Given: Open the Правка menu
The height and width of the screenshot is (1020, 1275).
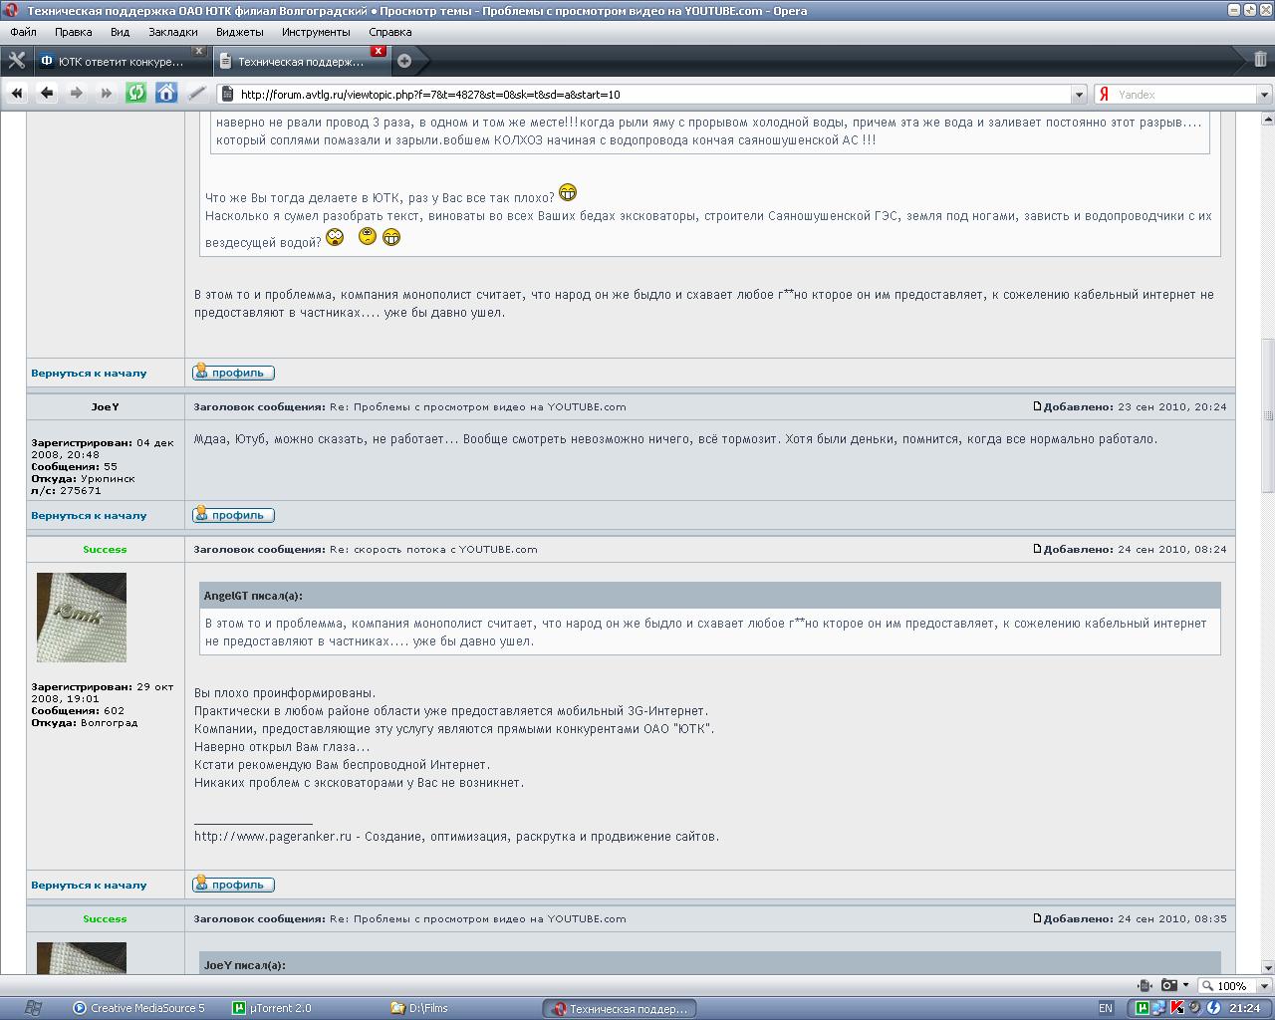Looking at the screenshot, I should point(74,32).
